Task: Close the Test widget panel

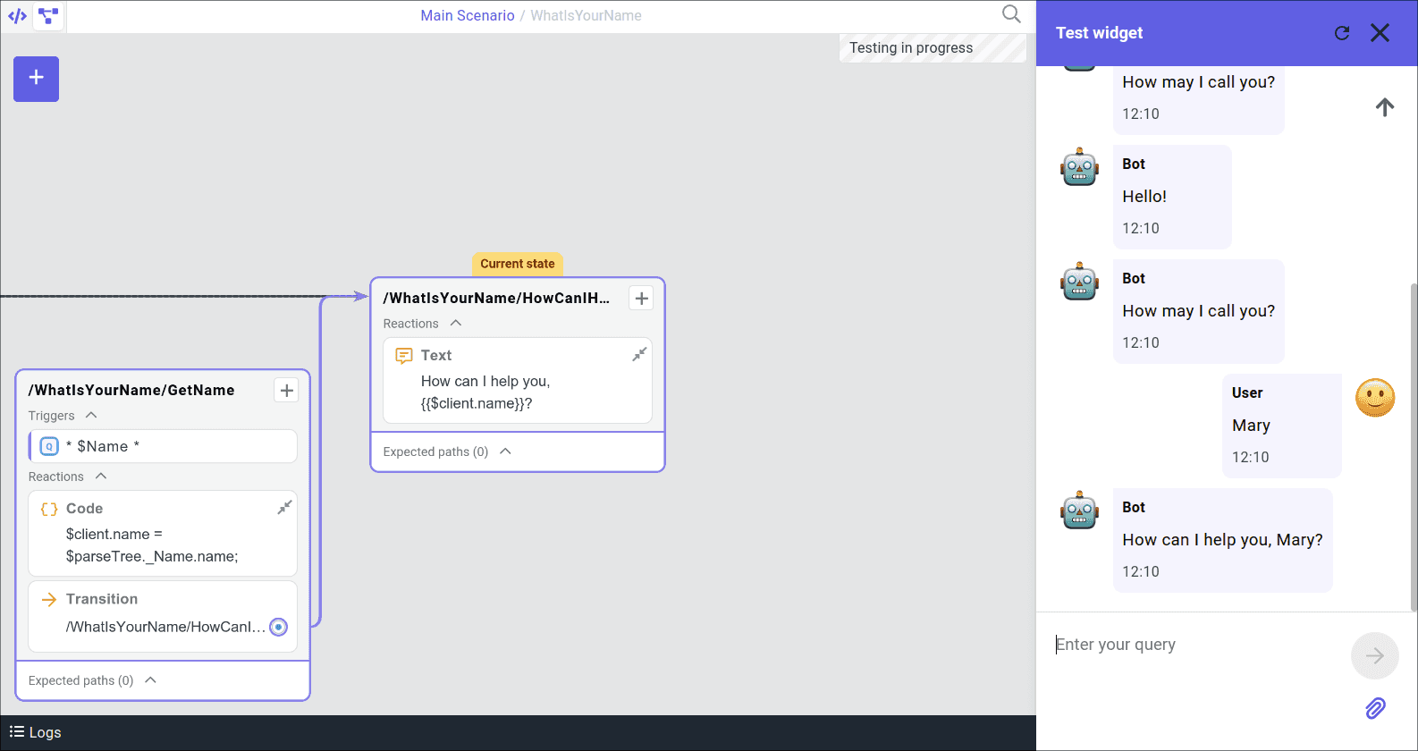Action: click(x=1380, y=33)
